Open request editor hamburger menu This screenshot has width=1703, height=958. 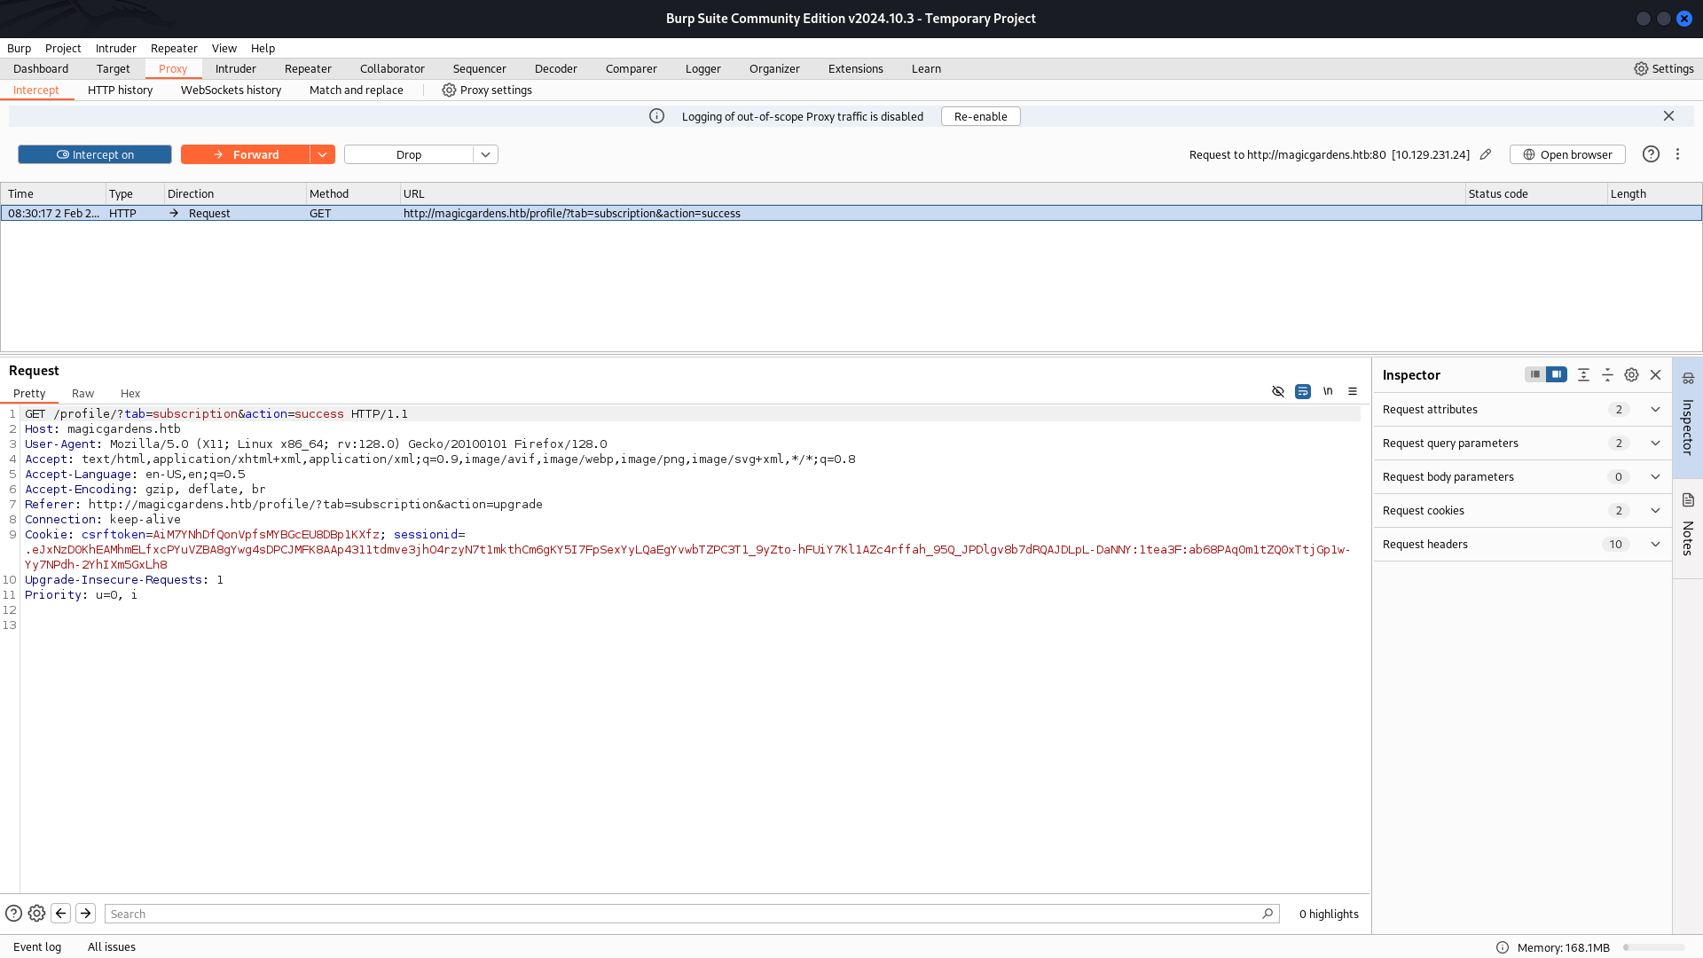pyautogui.click(x=1353, y=391)
